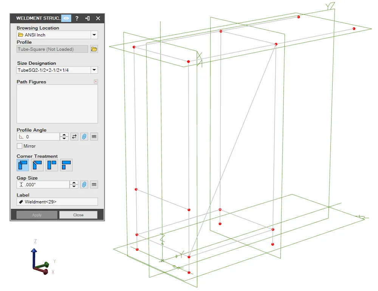
Task: Click the blue Z axis of orientation triad
Action: [x=34, y=257]
